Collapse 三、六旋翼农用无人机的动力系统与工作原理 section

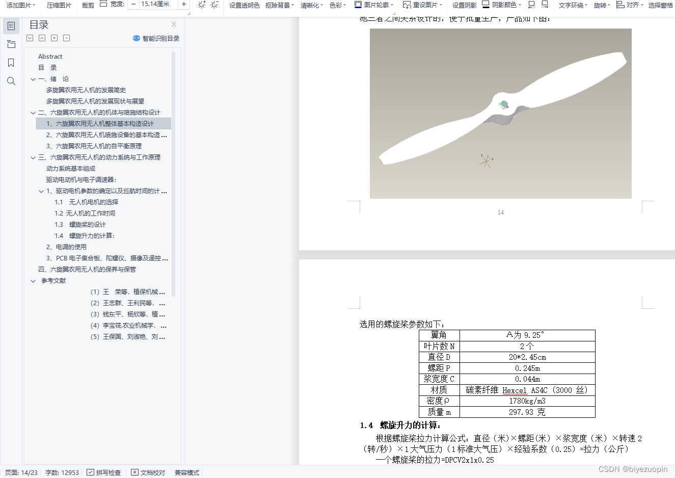click(x=33, y=157)
